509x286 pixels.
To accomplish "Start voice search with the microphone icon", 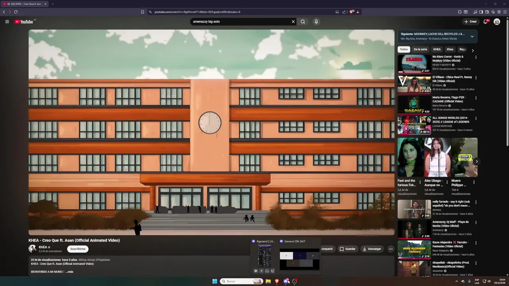I will (316, 22).
